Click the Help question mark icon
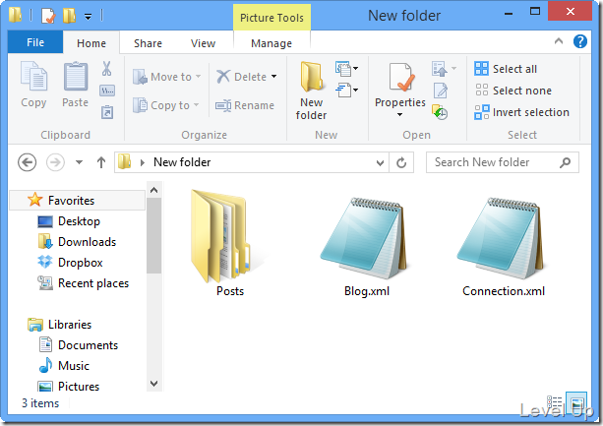 coord(580,41)
